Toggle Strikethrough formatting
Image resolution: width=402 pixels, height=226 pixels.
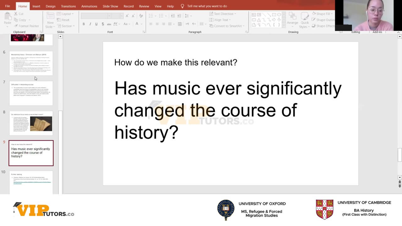pos(109,24)
